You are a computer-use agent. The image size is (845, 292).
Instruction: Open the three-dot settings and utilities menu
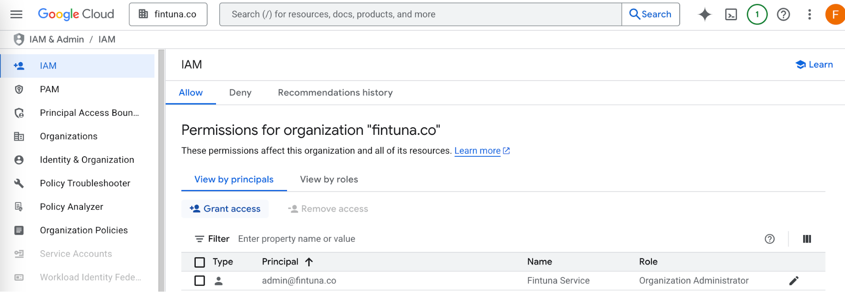click(809, 14)
